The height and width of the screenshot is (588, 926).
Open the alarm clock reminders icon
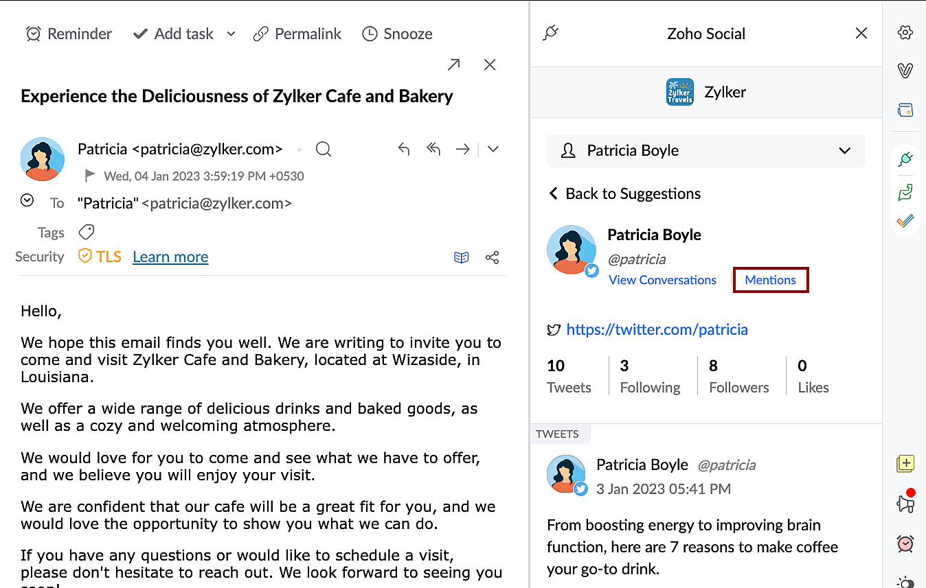905,543
